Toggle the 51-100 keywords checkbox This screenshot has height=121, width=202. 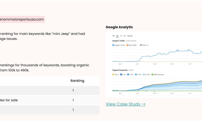pos(144,75)
